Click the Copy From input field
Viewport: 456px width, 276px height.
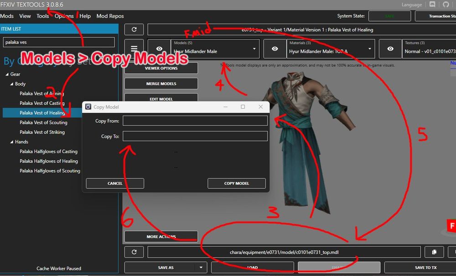tap(195, 120)
